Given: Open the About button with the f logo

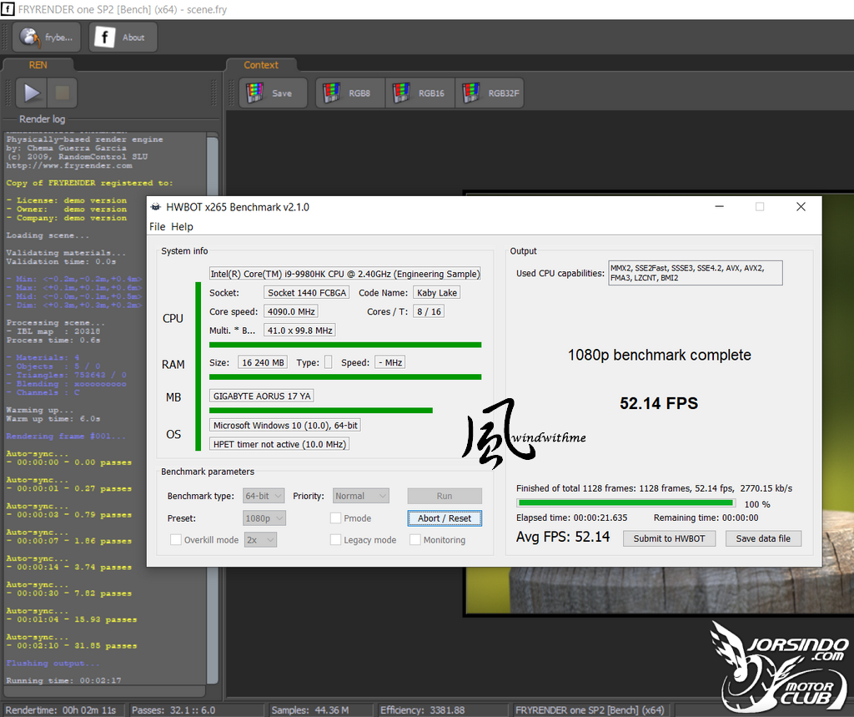Looking at the screenshot, I should (x=123, y=37).
